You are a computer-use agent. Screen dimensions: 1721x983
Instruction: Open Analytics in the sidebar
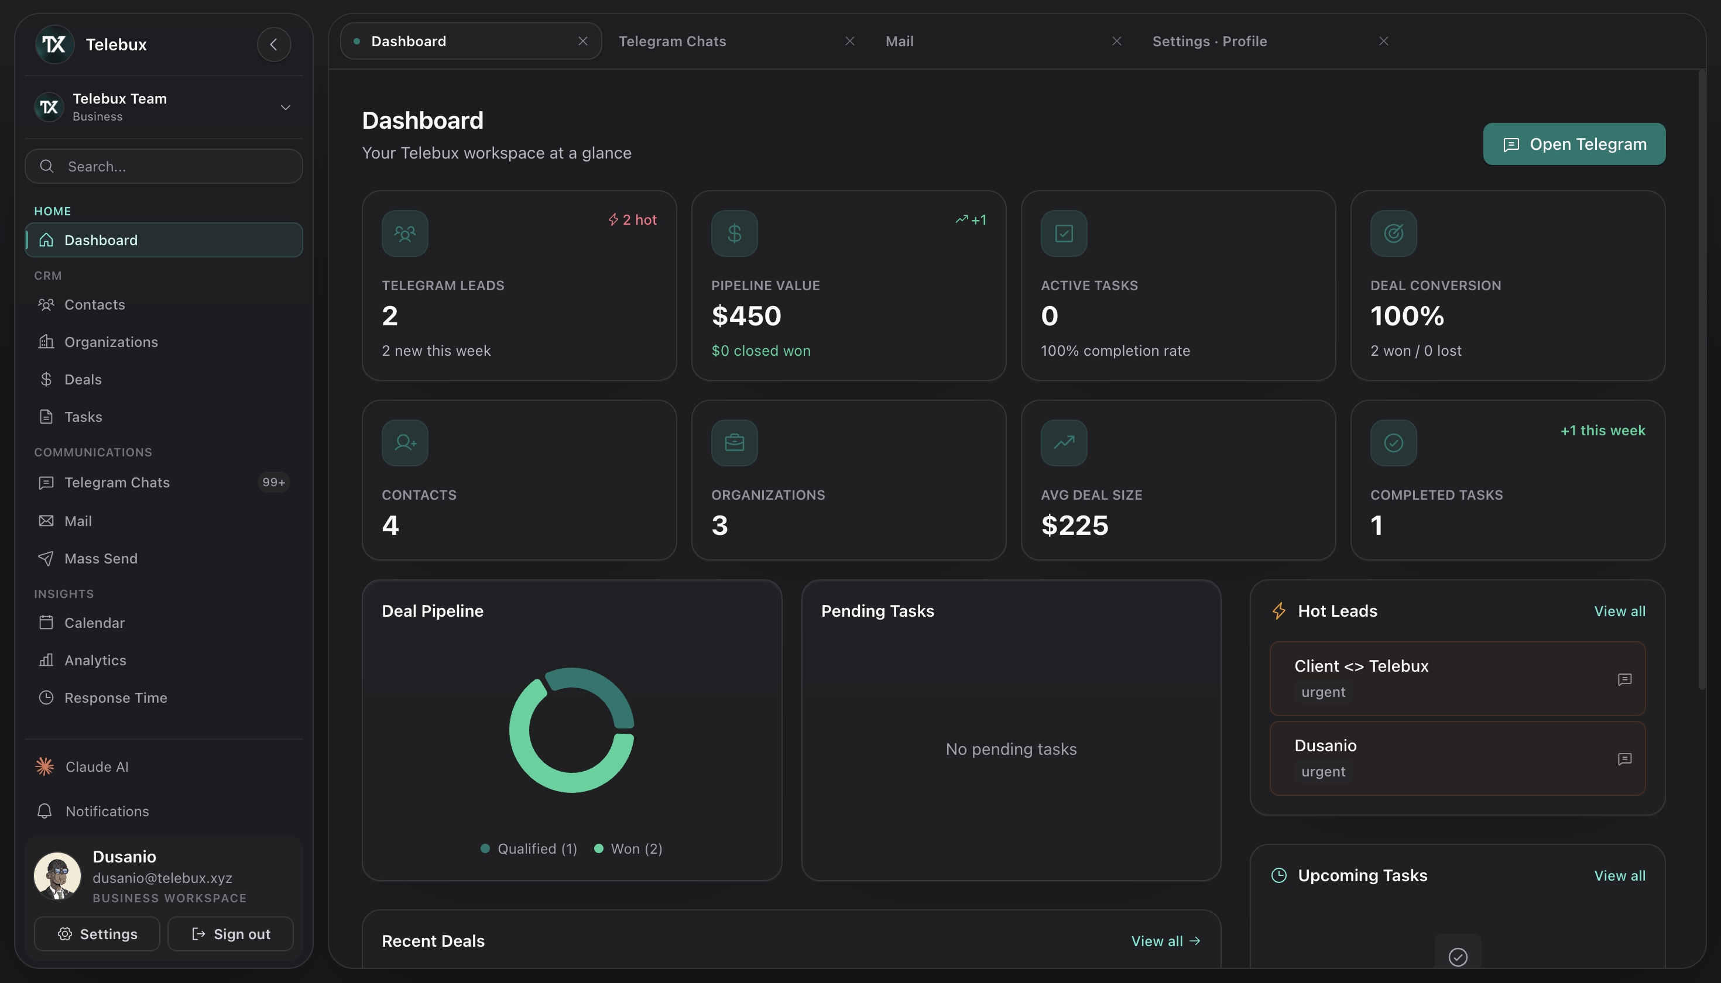click(x=163, y=660)
